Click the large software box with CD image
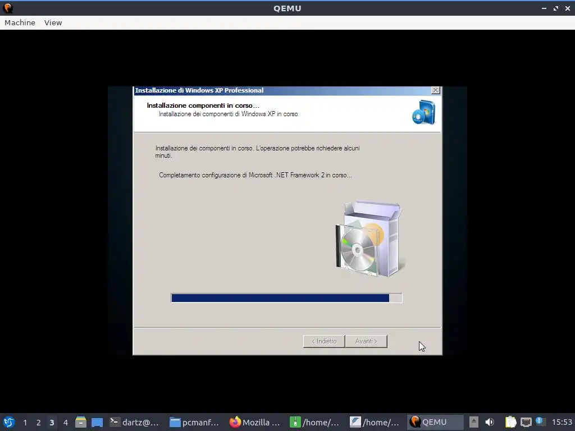 pyautogui.click(x=369, y=239)
